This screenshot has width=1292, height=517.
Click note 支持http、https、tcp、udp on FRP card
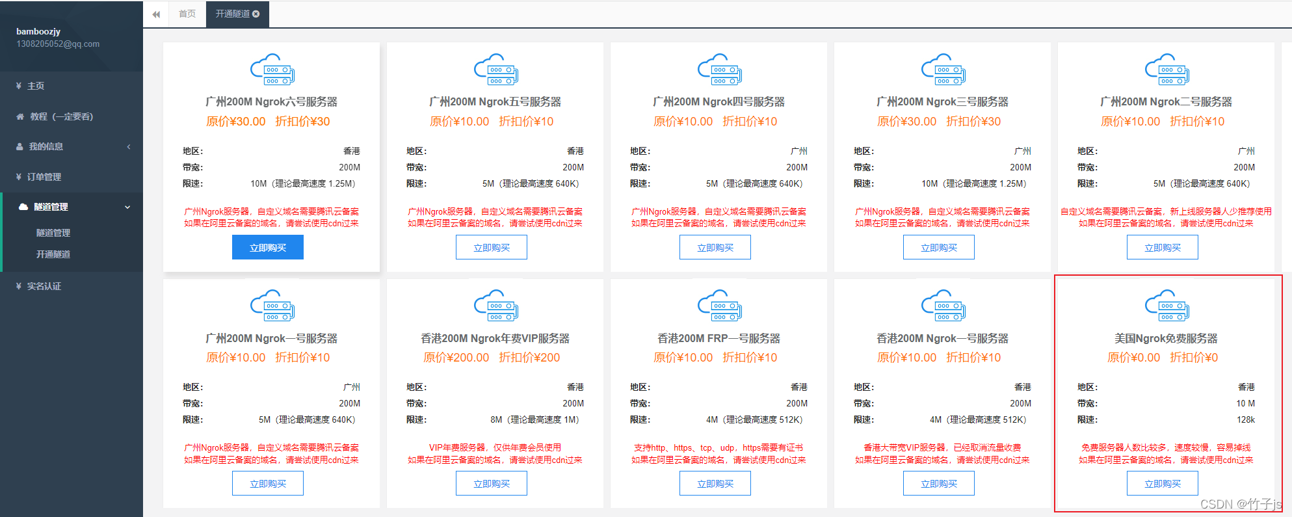pyautogui.click(x=718, y=447)
